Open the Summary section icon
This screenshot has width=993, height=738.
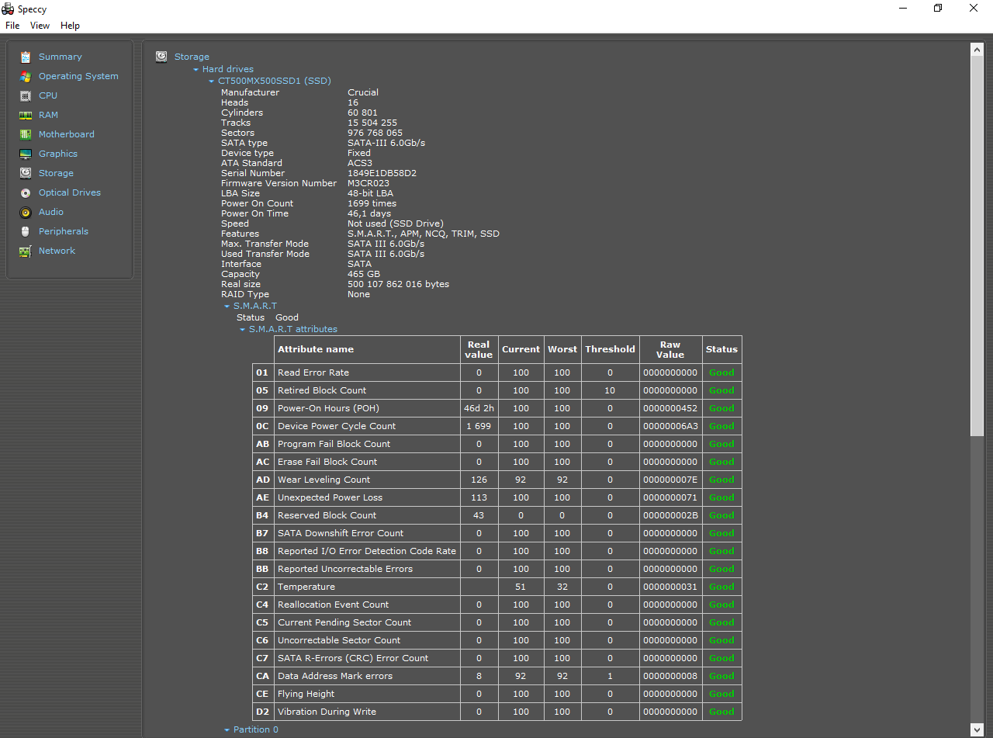(x=26, y=57)
